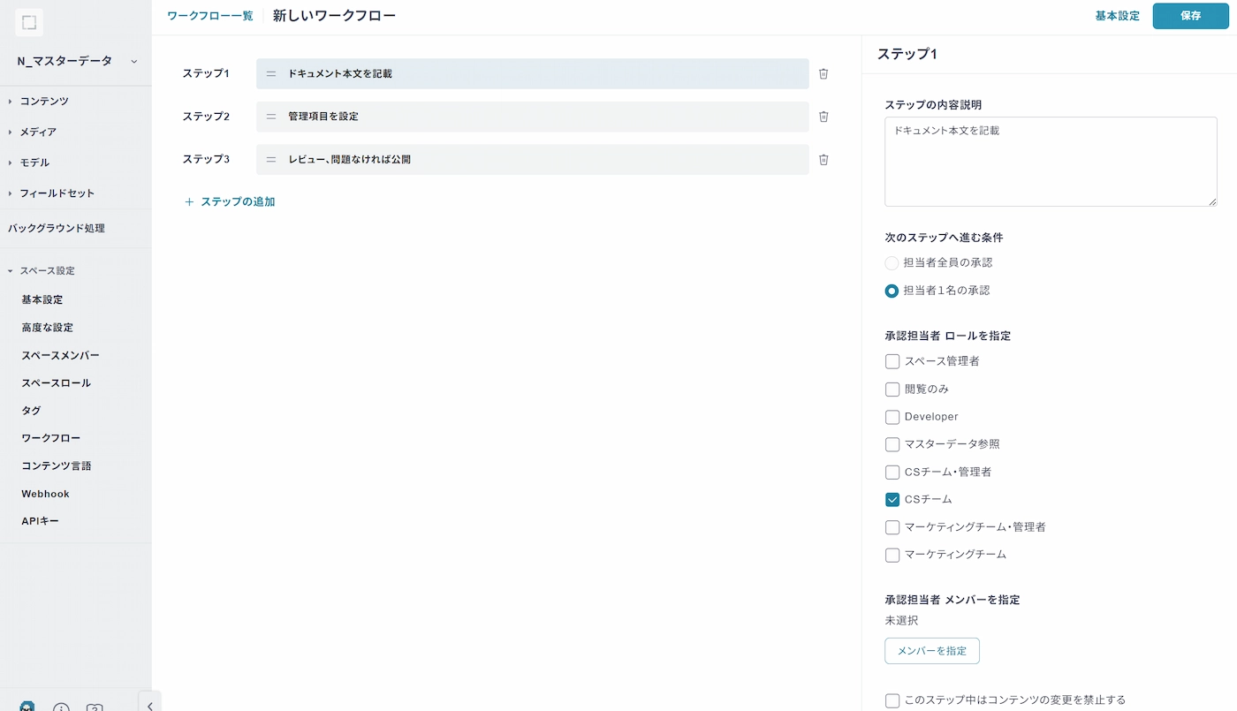Click the 未選択 member status text
The height and width of the screenshot is (711, 1237).
(901, 621)
